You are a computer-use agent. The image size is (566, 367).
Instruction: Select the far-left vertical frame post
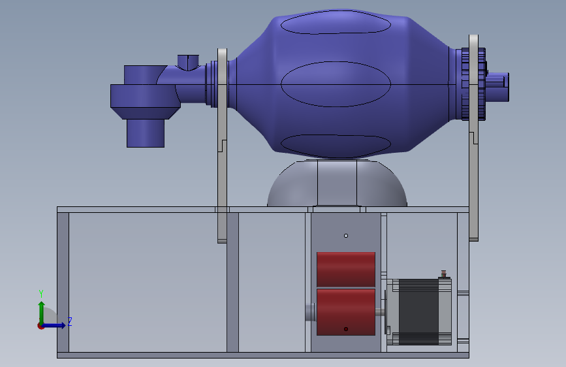pyautogui.click(x=63, y=282)
